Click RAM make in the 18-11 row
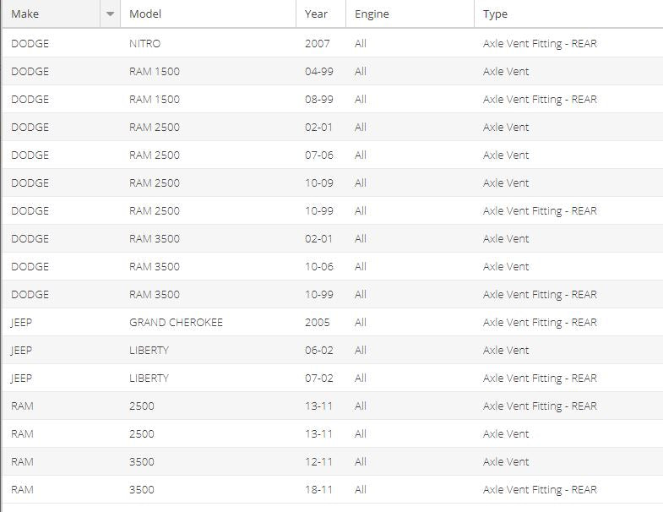663x512 pixels. coord(22,490)
